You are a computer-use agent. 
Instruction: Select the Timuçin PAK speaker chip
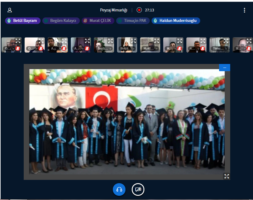pos(133,21)
